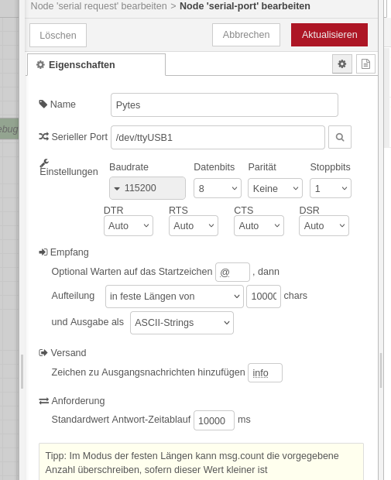Switch to the Eigenschaften tab

(96, 64)
